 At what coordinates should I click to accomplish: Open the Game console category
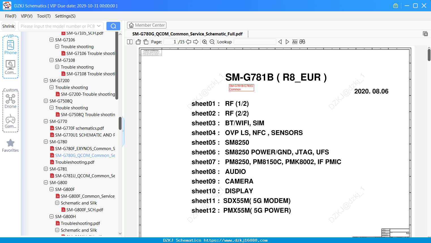10,121
